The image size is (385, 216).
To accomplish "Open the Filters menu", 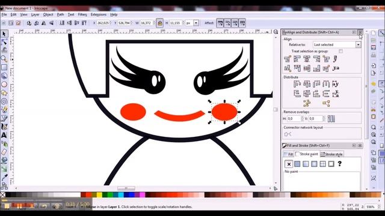I will click(82, 14).
